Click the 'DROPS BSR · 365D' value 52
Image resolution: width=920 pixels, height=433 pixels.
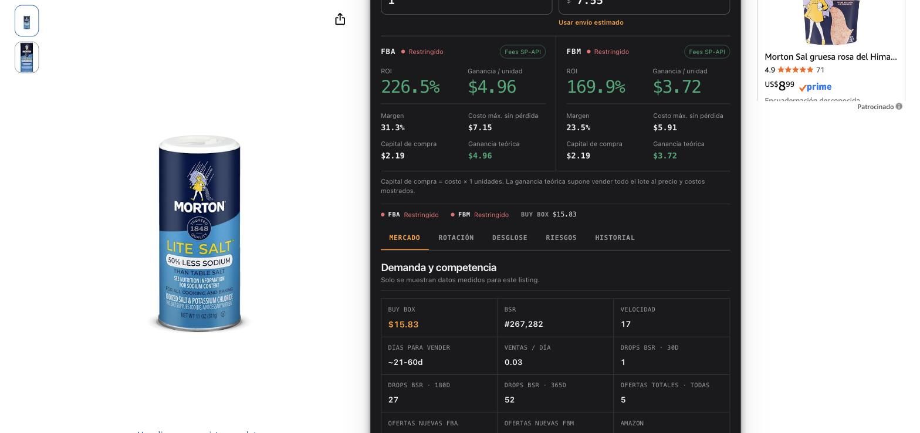(509, 400)
